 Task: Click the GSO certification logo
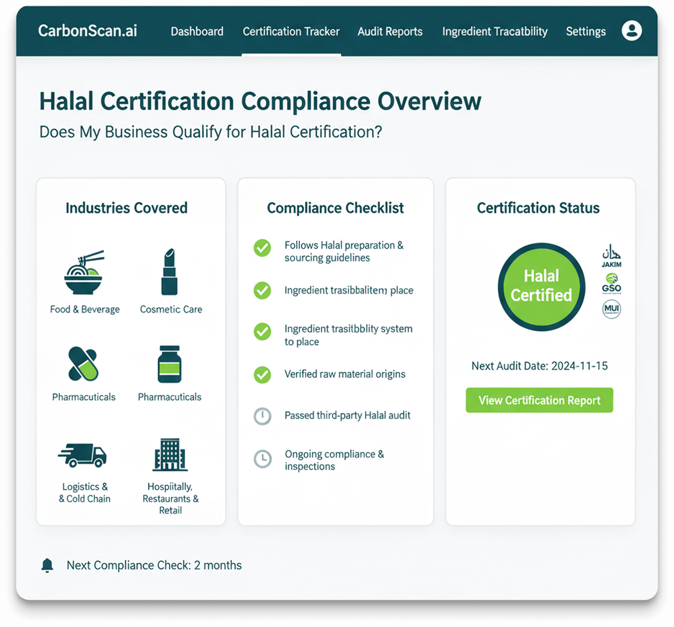pos(611,284)
